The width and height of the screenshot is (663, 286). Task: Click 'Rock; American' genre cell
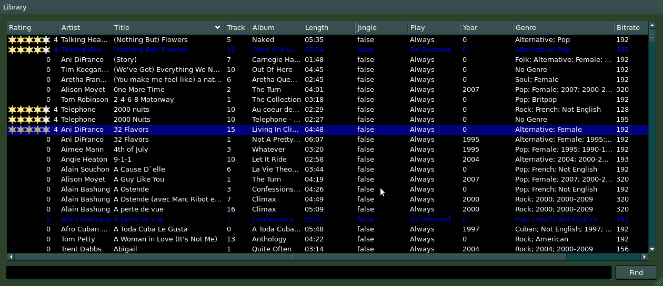point(541,239)
